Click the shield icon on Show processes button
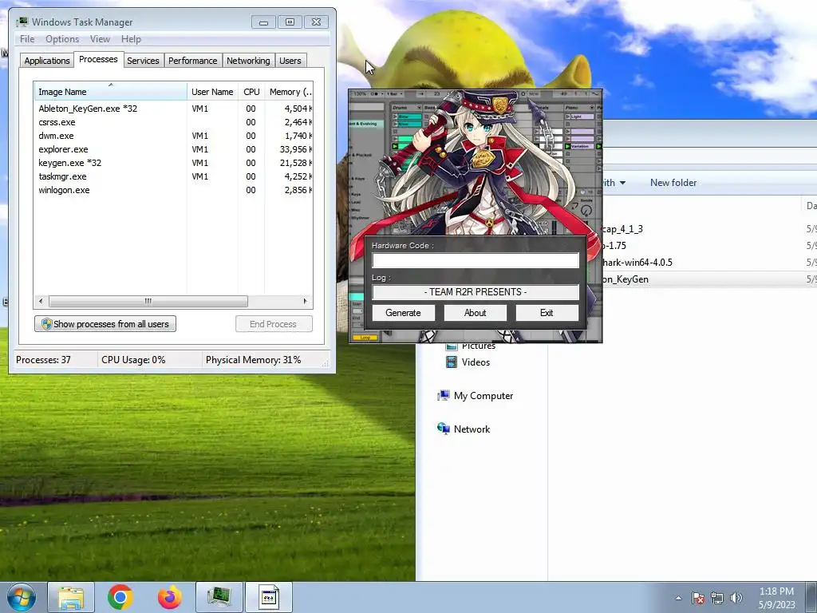This screenshot has width=817, height=613. [x=46, y=324]
